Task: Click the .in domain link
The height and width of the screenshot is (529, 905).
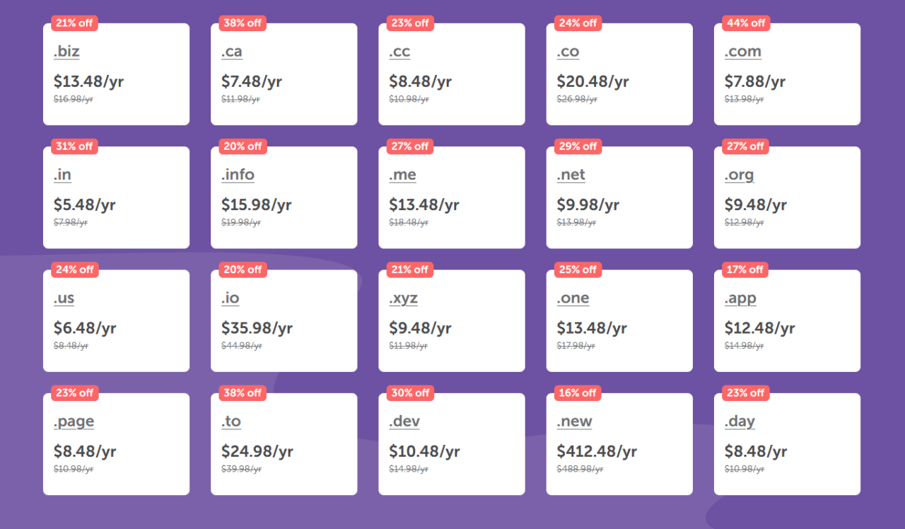Action: (62, 175)
